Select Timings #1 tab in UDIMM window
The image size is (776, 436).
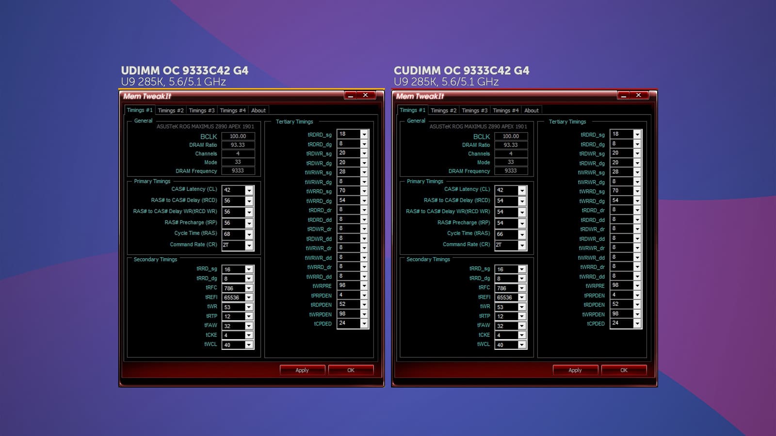click(140, 110)
